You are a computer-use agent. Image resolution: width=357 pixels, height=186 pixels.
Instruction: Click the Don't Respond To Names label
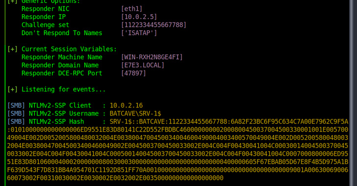[62, 33]
